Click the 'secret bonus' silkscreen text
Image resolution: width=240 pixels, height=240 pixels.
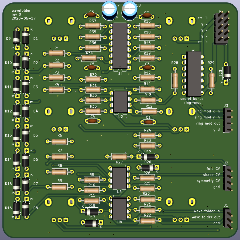[x=192, y=99]
